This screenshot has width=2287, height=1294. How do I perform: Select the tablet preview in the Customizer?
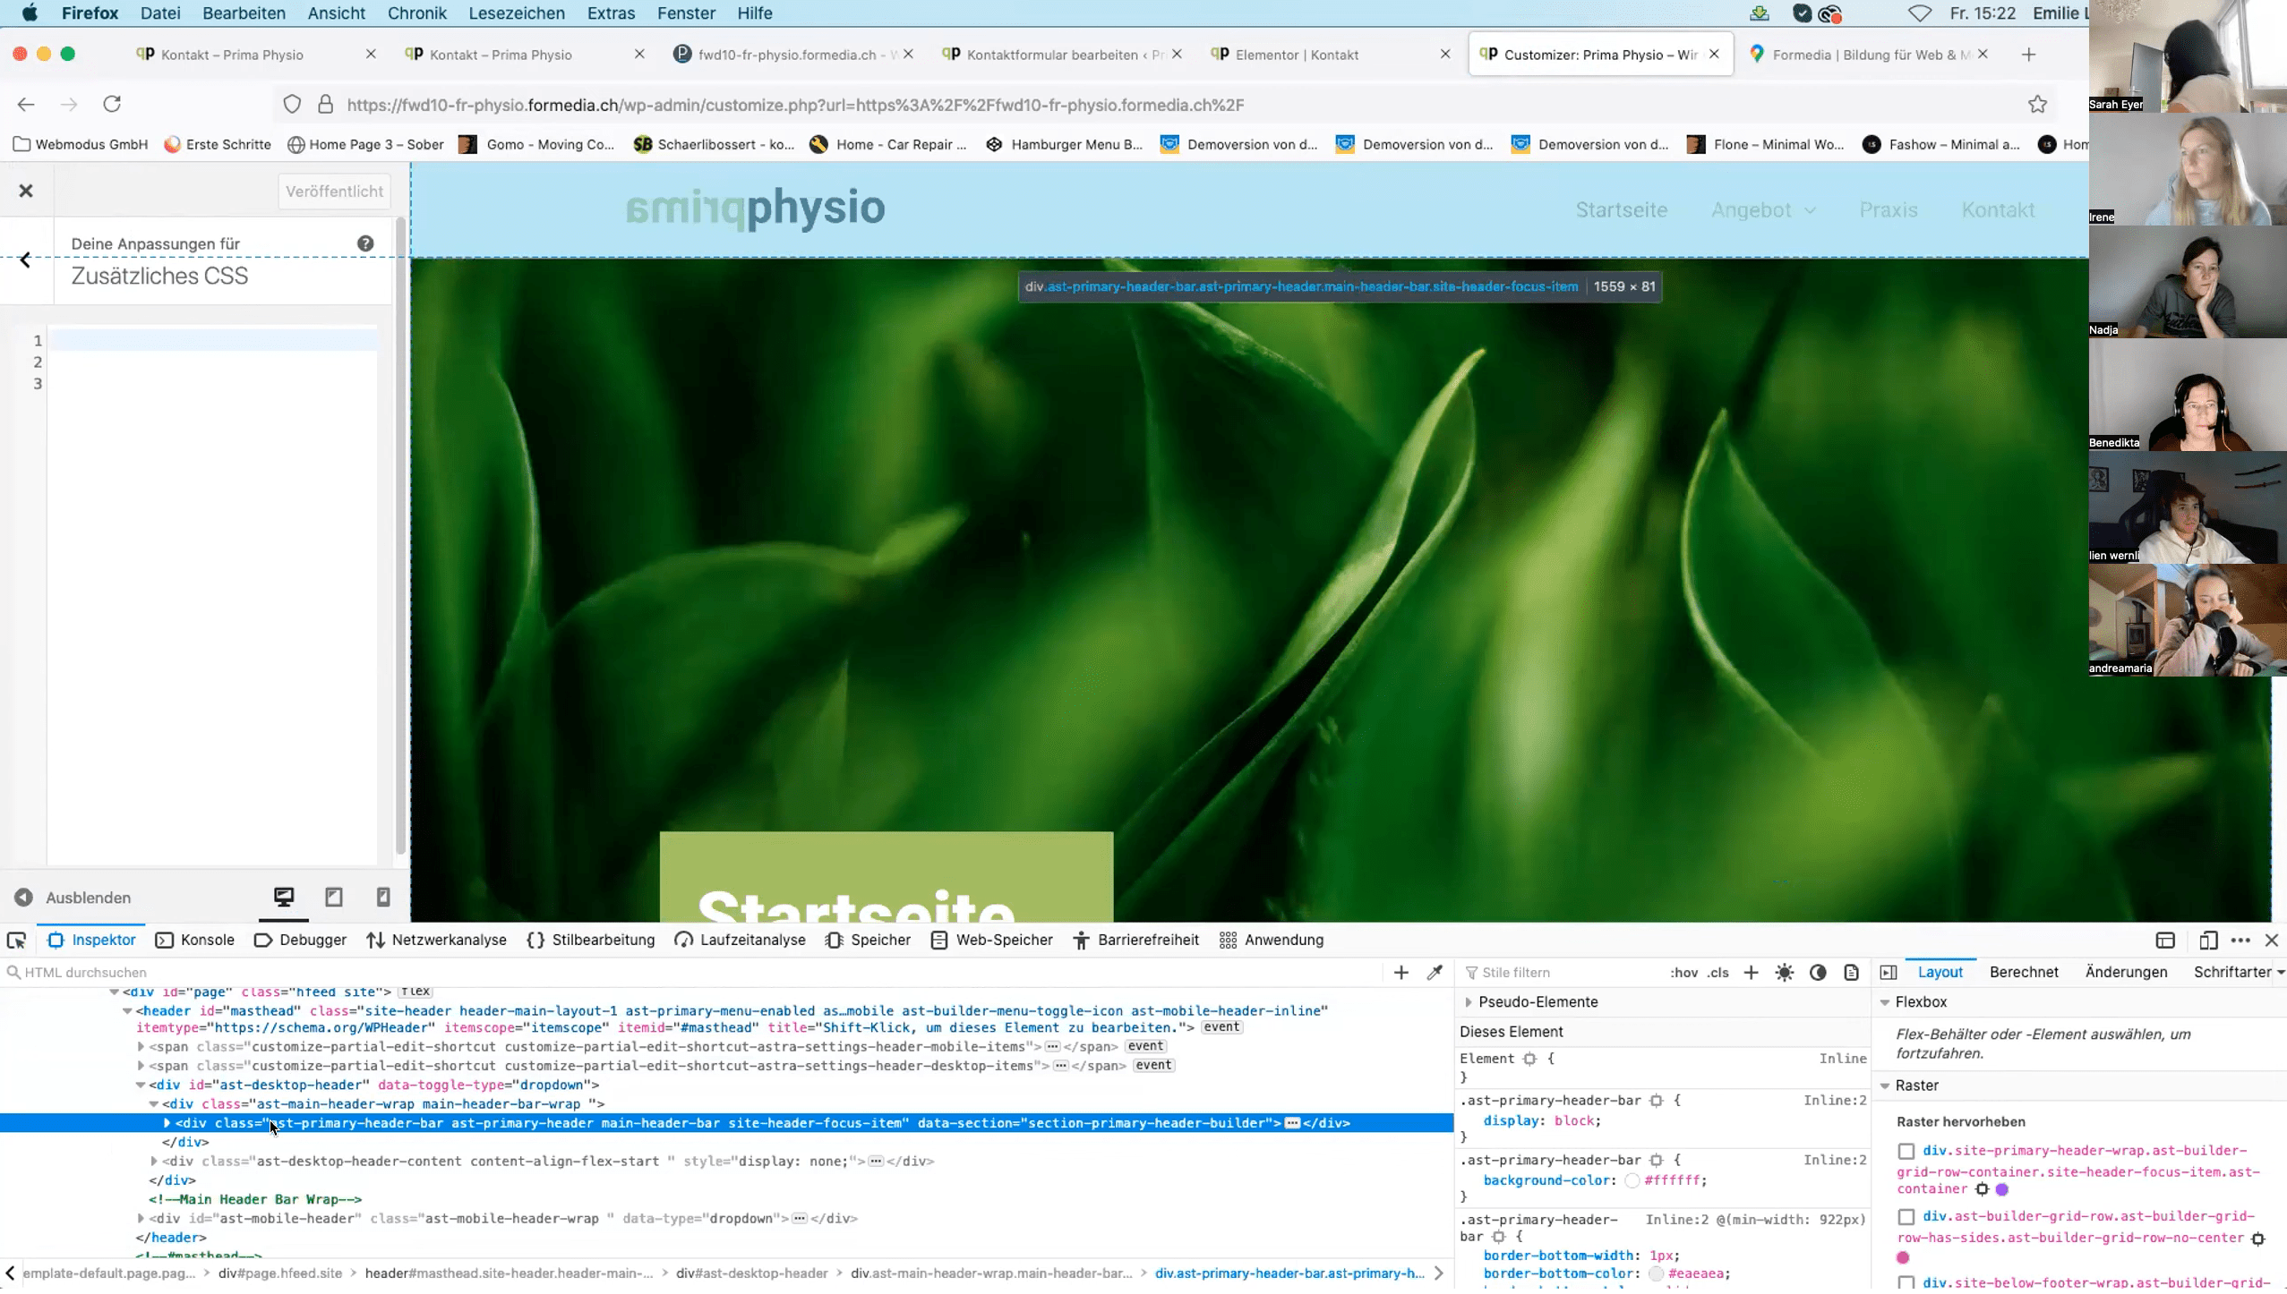point(333,897)
